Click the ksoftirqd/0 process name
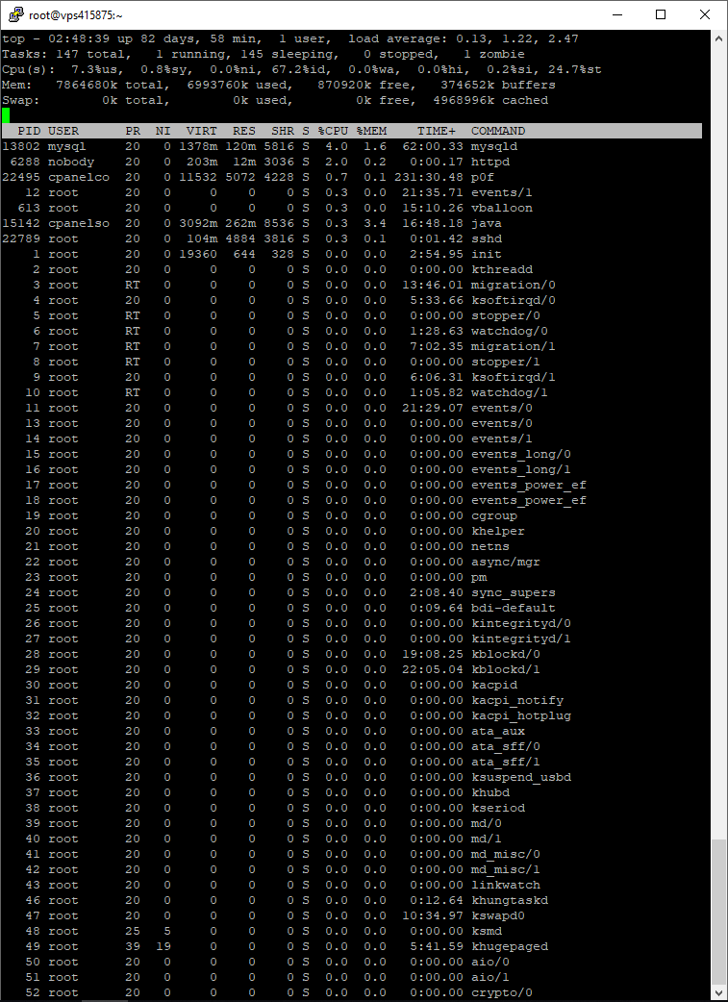Image resolution: width=728 pixels, height=1002 pixels. pos(514,300)
